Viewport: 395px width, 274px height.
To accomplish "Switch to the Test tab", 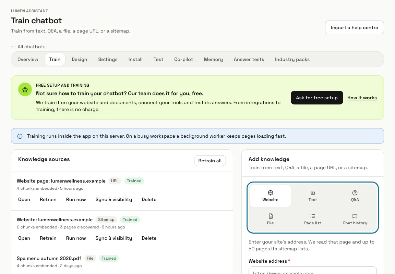I will click(x=158, y=59).
